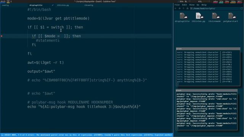Open the View menu in file manager
Image resolution: width=244 pixels, height=137 pixels.
pyautogui.click(x=192, y=5)
